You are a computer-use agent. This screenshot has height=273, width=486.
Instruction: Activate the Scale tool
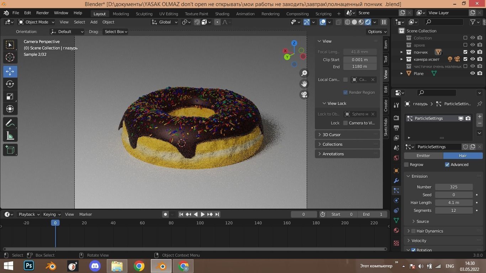pyautogui.click(x=10, y=96)
